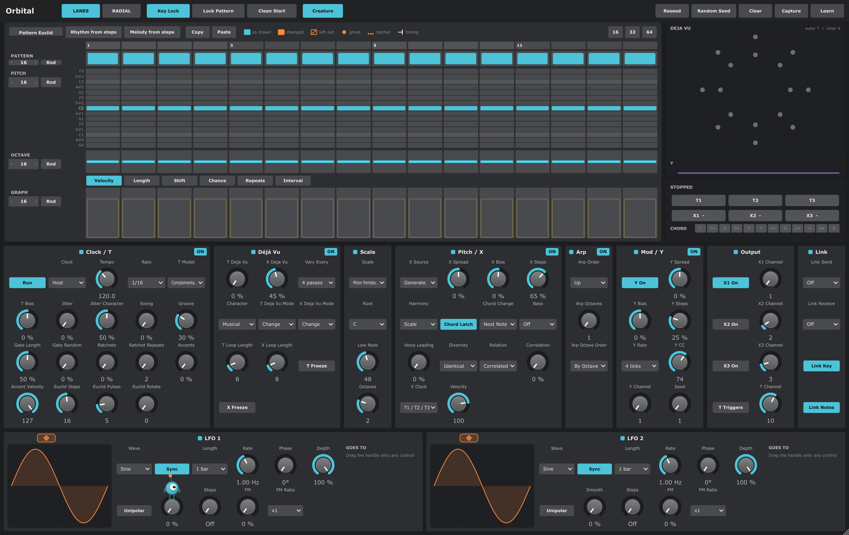Click the Déjà Vu section indicator square
Screen dimensions: 849x535
point(253,252)
